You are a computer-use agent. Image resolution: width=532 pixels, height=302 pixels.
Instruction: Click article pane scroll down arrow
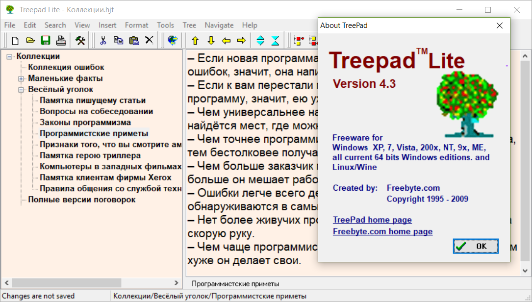[525, 271]
